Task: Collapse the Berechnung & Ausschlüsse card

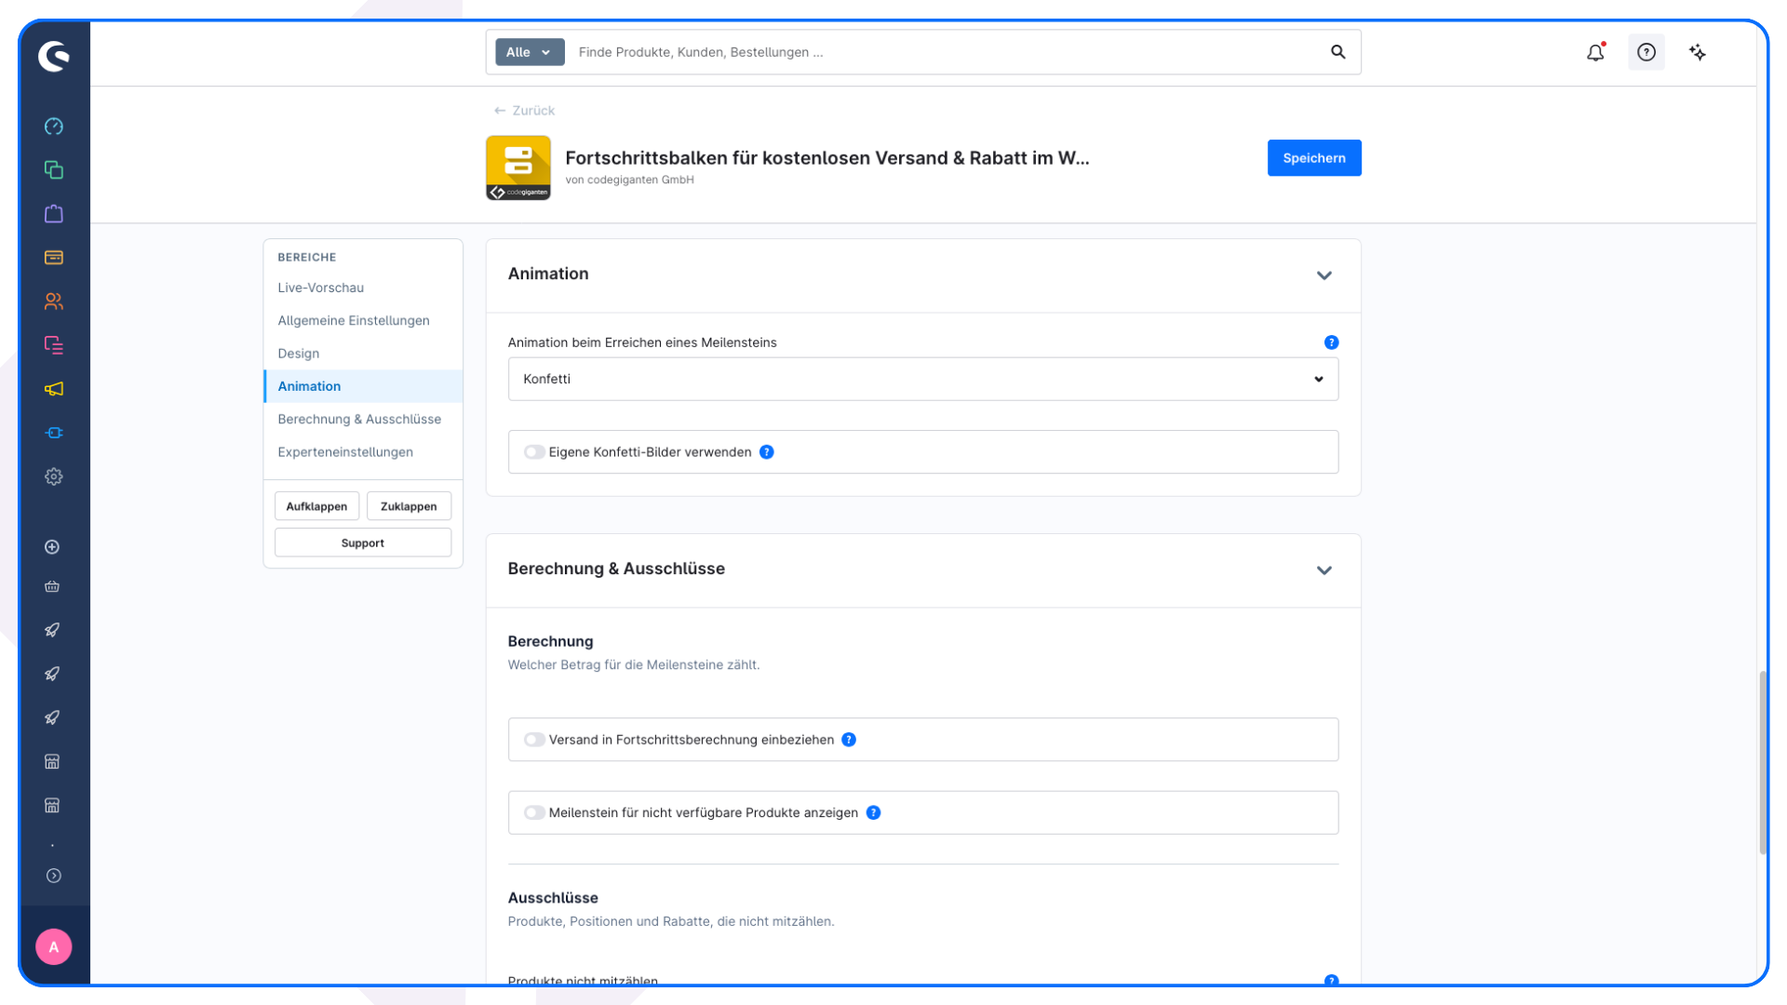Action: click(1324, 570)
